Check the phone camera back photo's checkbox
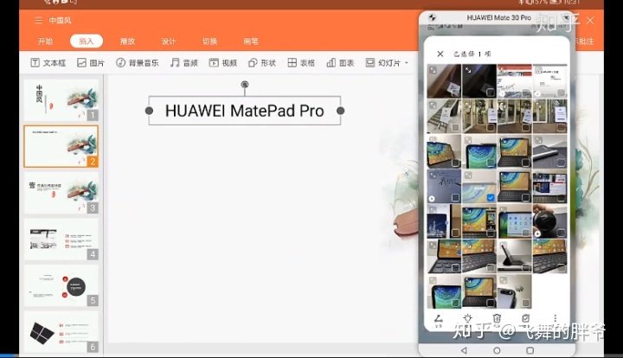The width and height of the screenshot is (623, 358). pos(526,303)
